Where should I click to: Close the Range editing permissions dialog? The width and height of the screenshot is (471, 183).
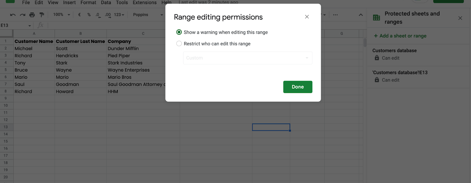click(307, 17)
